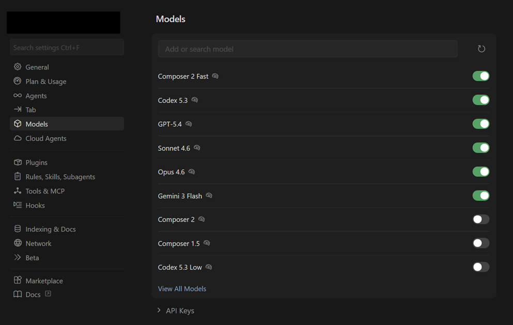Image resolution: width=513 pixels, height=325 pixels.
Task: Click the Rules, Skills, Subagents clipboard icon
Action: (18, 176)
